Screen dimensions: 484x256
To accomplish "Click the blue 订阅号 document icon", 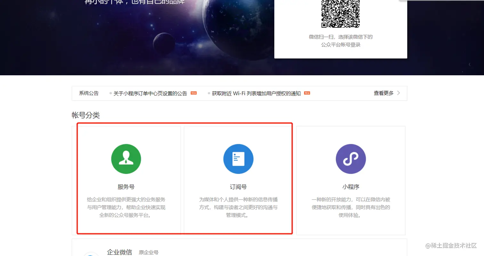I will click(x=238, y=159).
